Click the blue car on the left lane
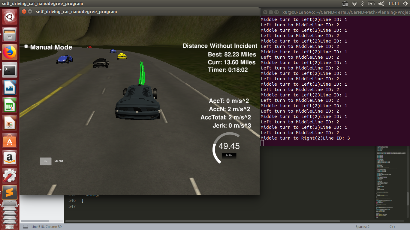Image resolution: width=410 pixels, height=230 pixels. click(64, 59)
